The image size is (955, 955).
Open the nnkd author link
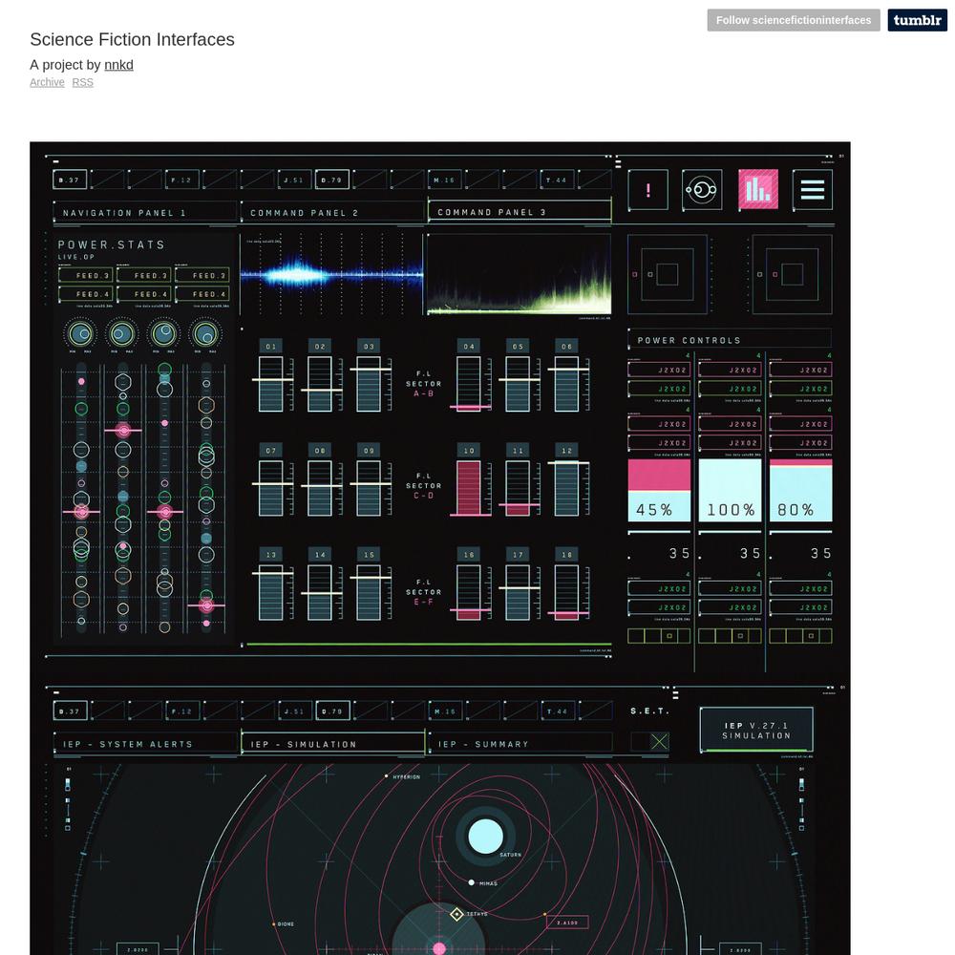[118, 65]
